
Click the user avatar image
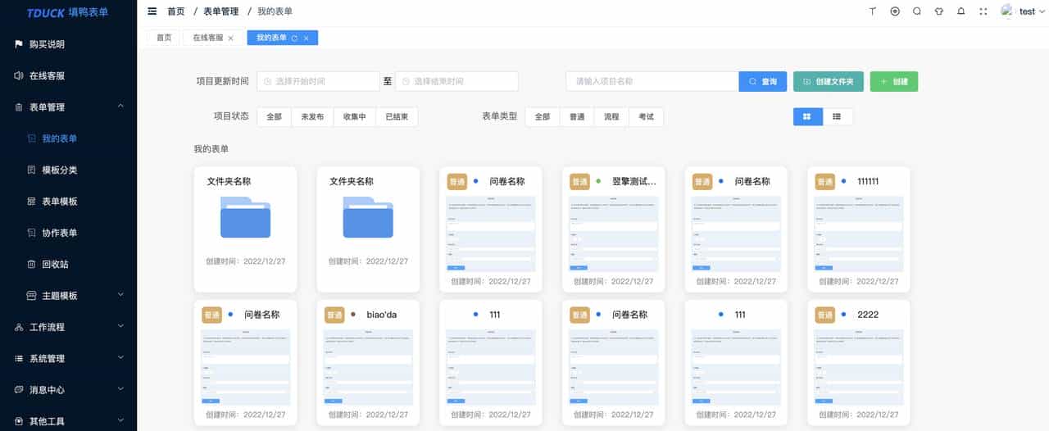(1008, 11)
